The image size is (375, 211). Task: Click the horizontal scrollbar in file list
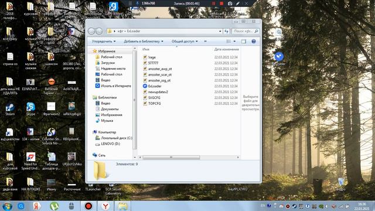coord(171,157)
